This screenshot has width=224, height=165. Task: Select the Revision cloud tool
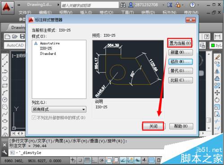point(5,107)
